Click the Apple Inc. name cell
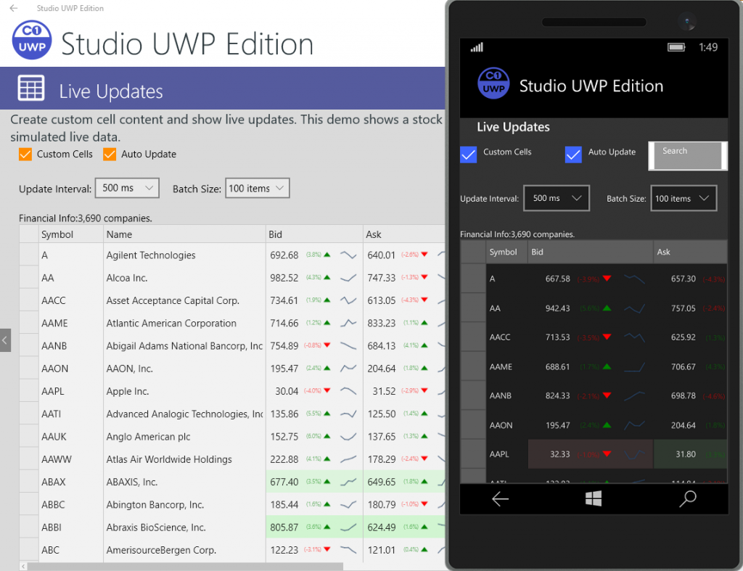 184,391
